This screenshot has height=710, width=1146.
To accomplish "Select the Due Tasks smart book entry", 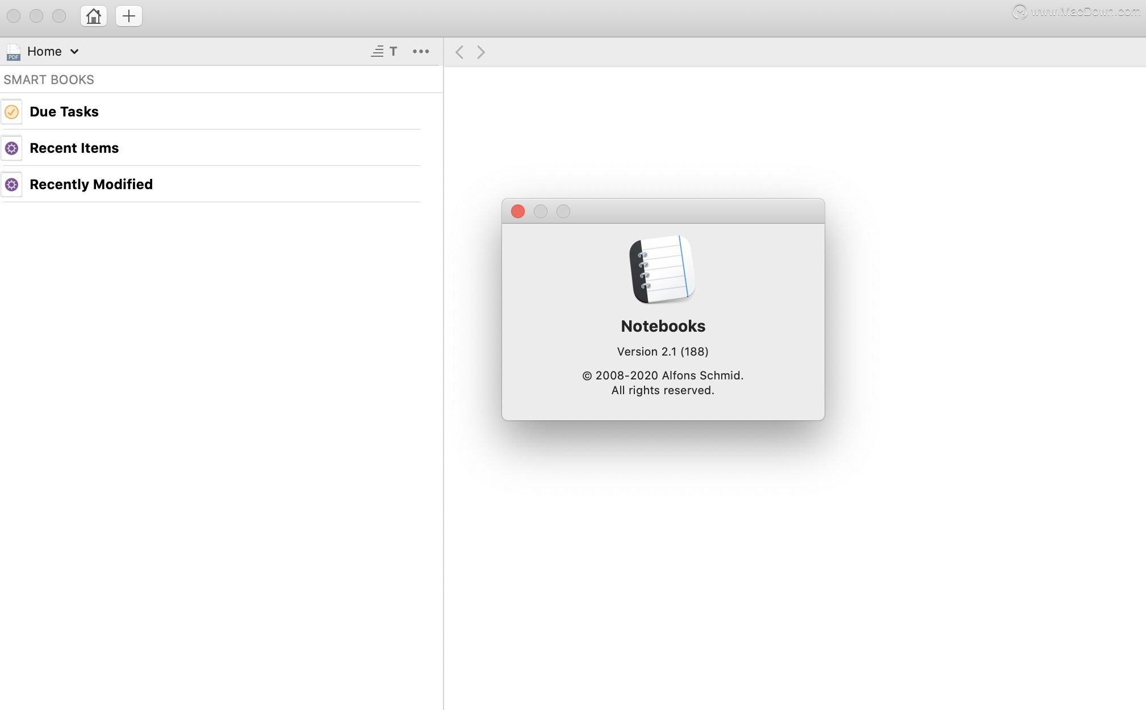I will click(x=64, y=111).
